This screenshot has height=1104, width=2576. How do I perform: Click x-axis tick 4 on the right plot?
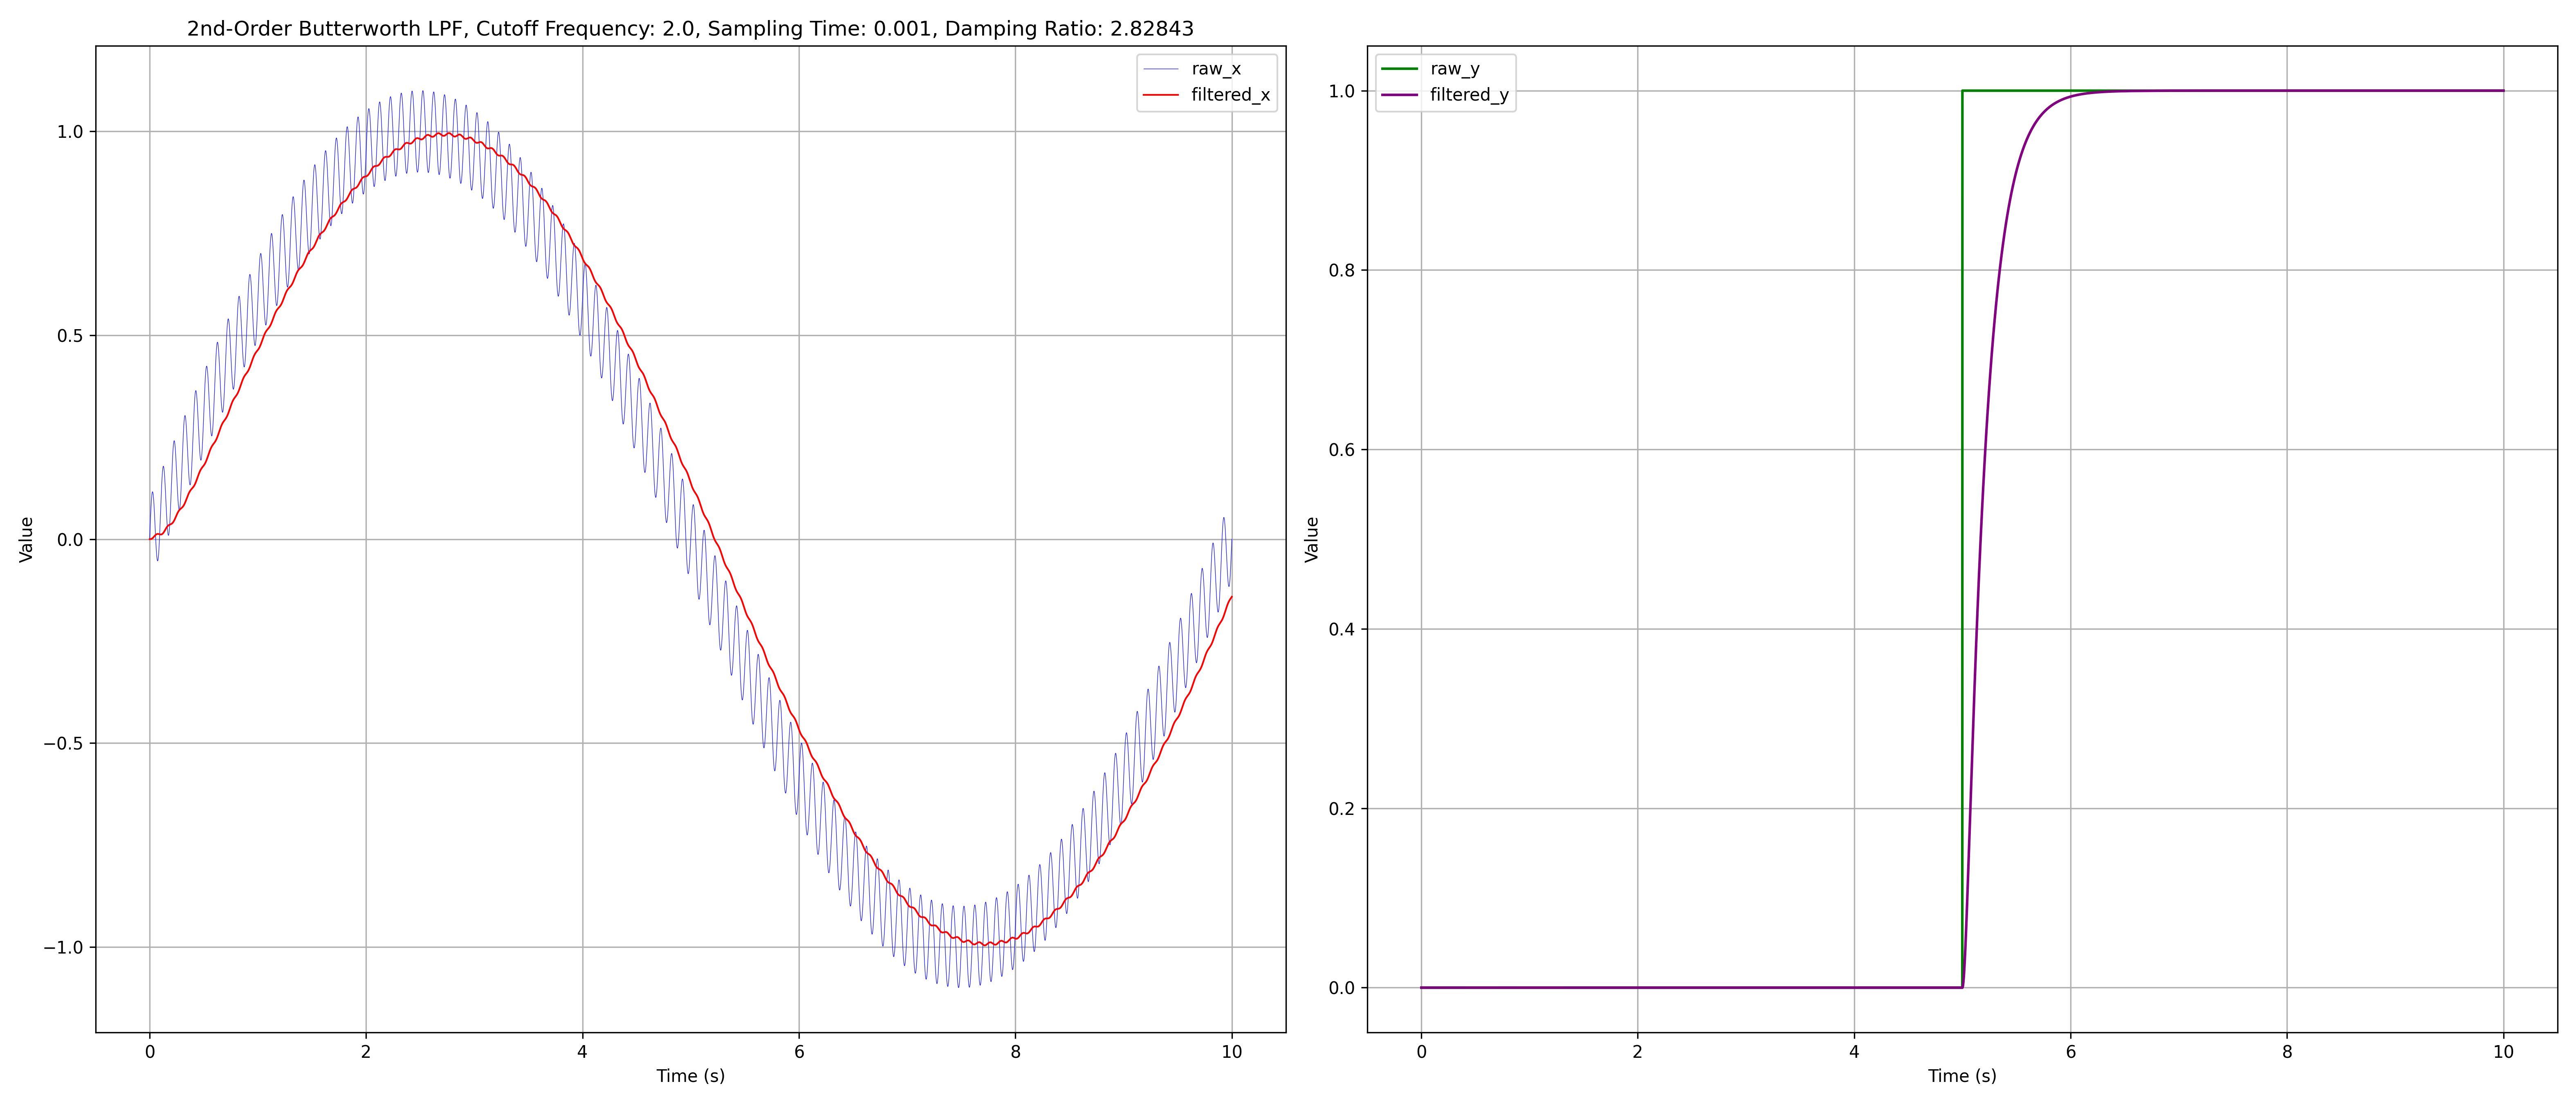coord(1854,1052)
